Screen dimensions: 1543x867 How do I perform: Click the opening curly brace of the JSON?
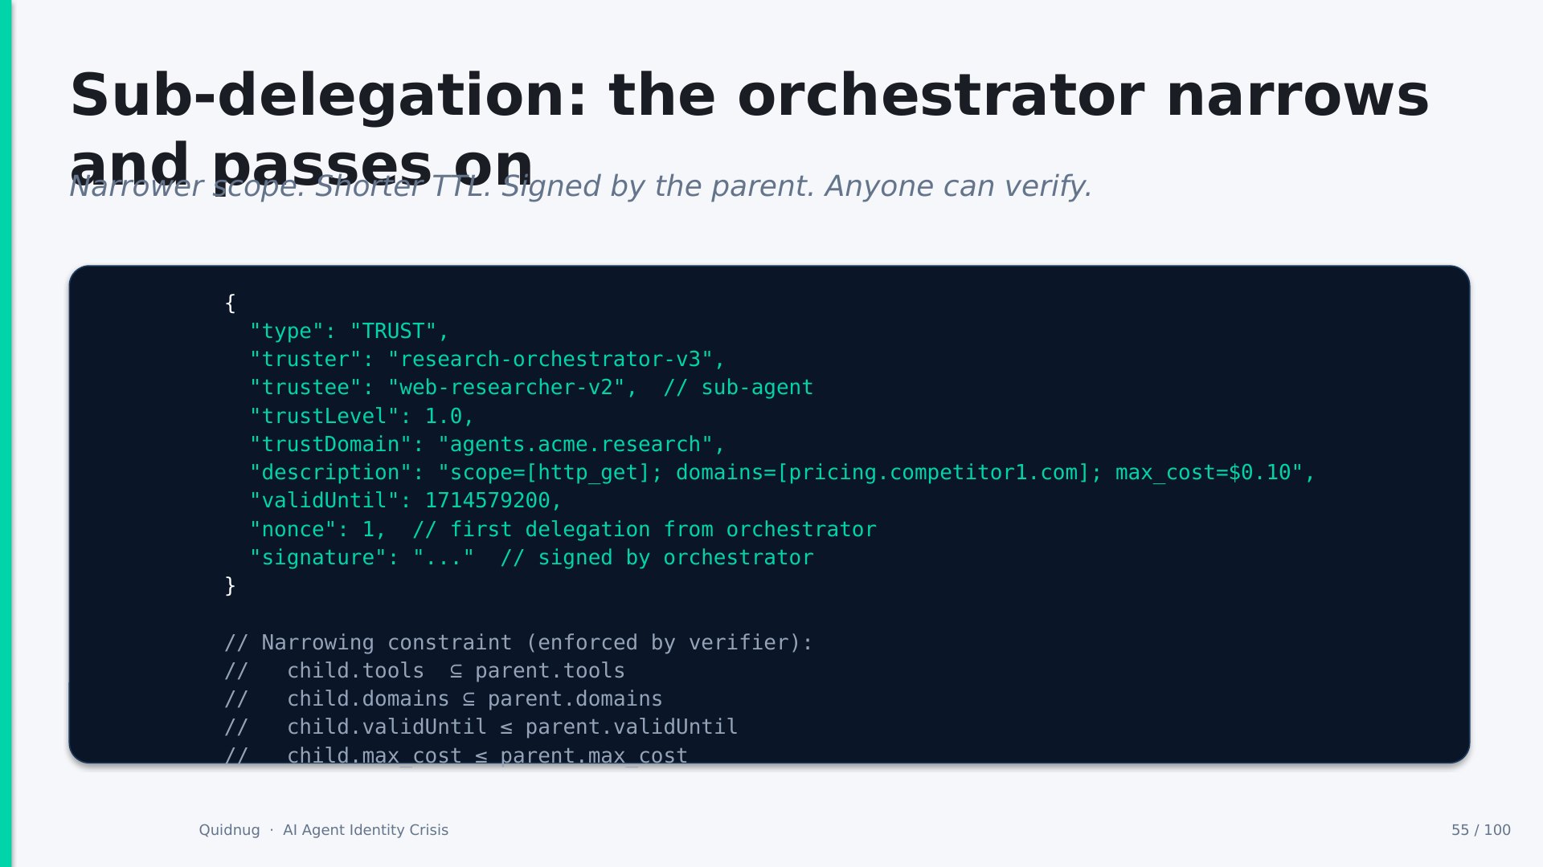(x=231, y=303)
